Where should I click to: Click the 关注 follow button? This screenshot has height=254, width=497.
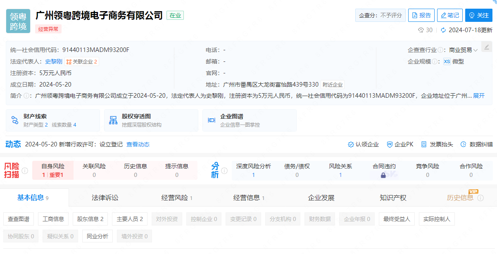(x=478, y=15)
